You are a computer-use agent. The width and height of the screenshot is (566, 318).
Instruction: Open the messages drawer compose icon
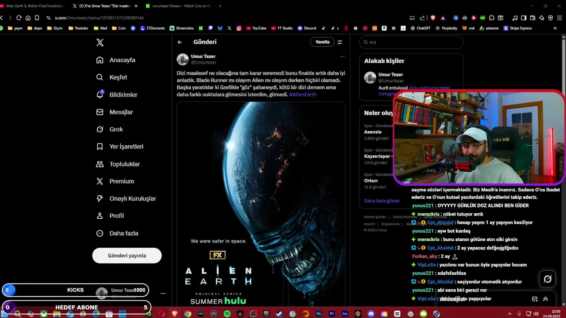point(535,299)
